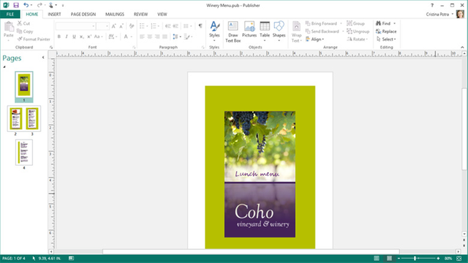468x263 pixels.
Task: Click the Wrap Text button
Action: [x=296, y=32]
